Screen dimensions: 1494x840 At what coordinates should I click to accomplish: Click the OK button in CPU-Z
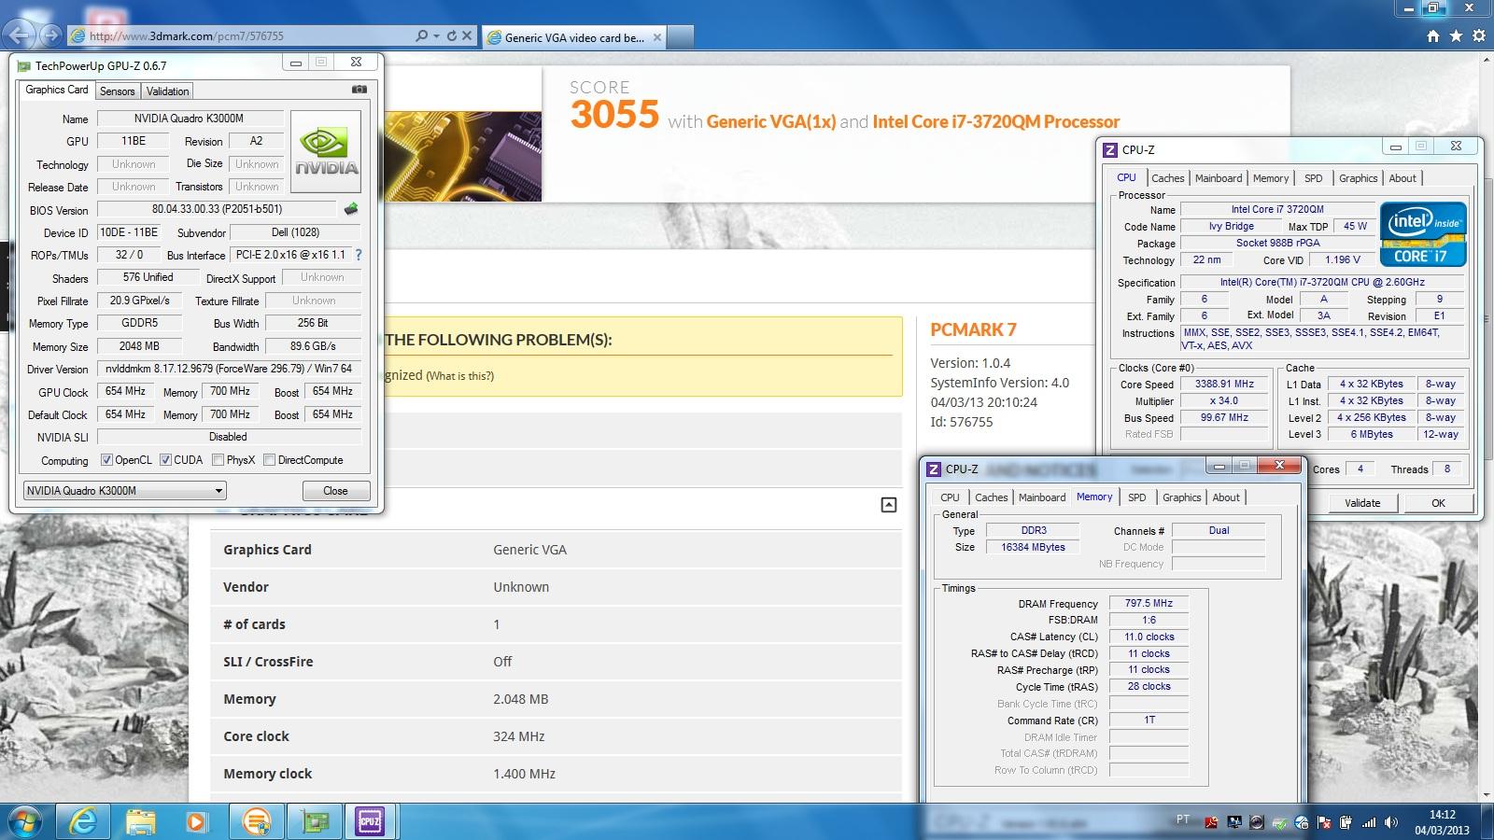click(1438, 503)
